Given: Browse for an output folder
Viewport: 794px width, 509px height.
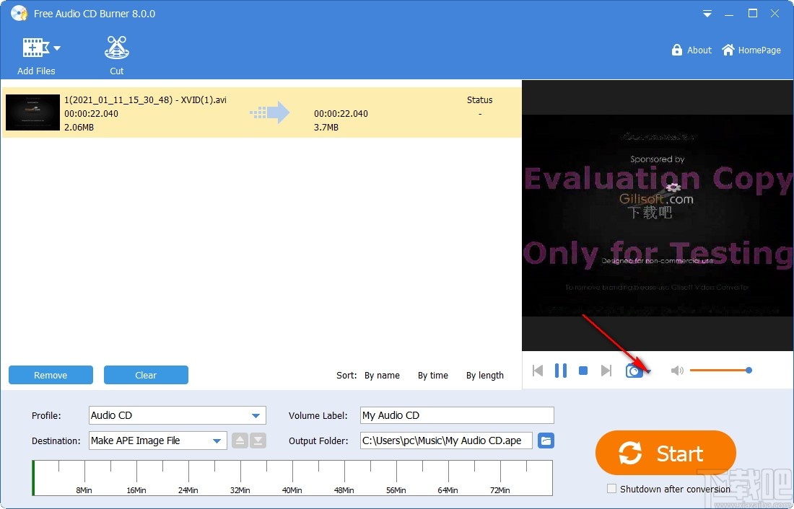Looking at the screenshot, I should coord(546,441).
